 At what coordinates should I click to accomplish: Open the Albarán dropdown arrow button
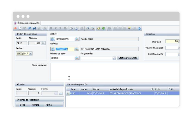click(x=61, y=93)
